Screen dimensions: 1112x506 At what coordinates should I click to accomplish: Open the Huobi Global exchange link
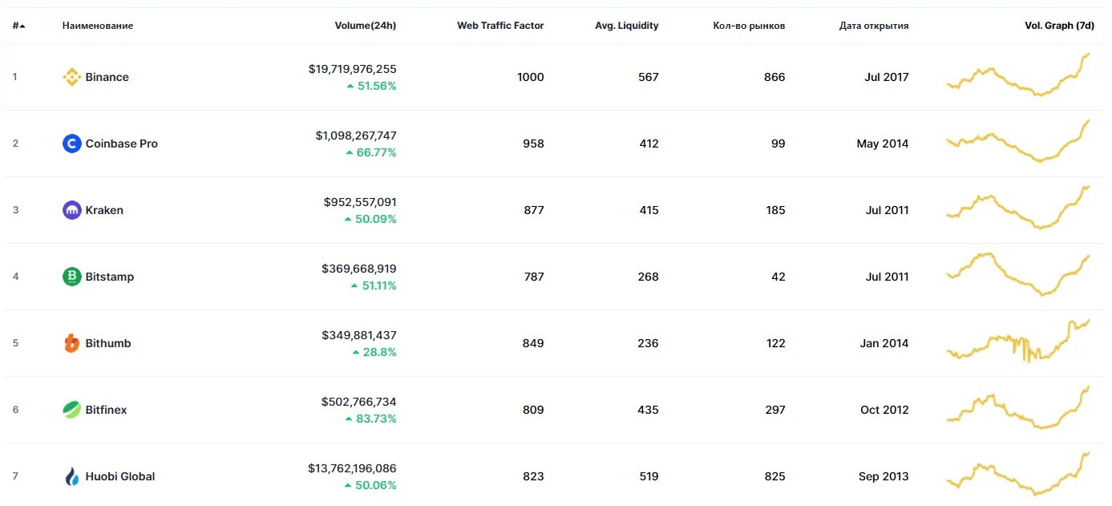point(120,476)
